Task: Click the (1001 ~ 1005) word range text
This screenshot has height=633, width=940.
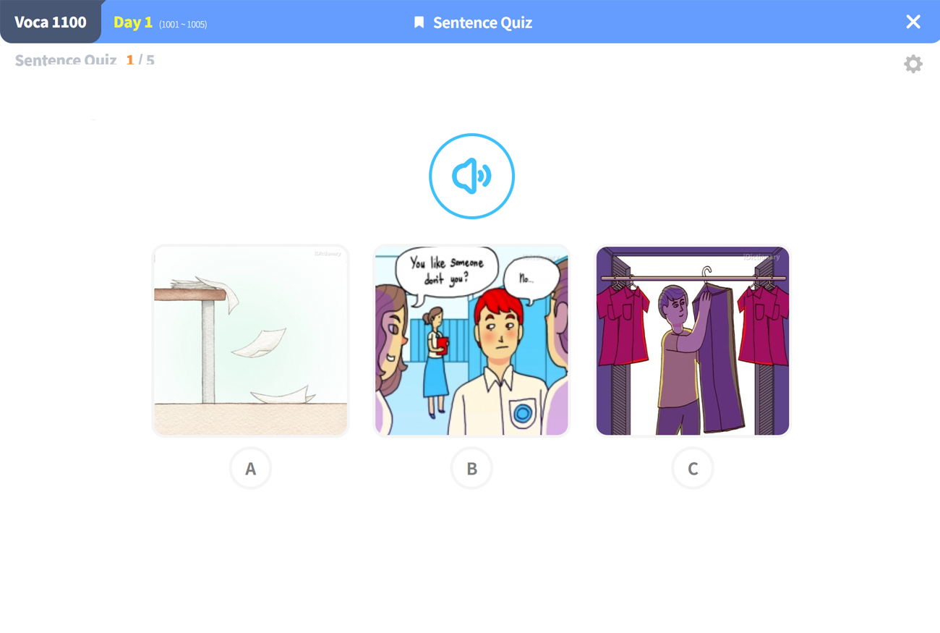Action: [183, 25]
